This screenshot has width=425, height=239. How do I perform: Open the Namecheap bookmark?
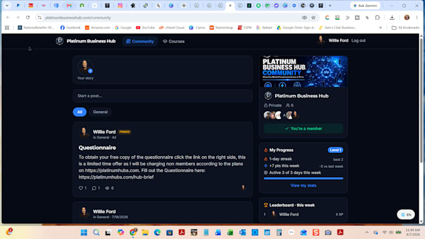221,27
